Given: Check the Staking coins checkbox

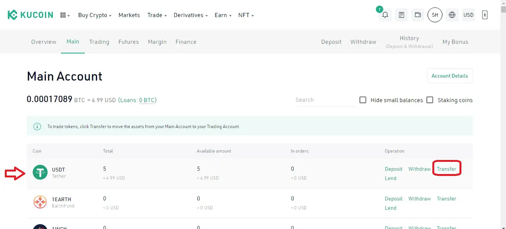Looking at the screenshot, I should pos(430,100).
